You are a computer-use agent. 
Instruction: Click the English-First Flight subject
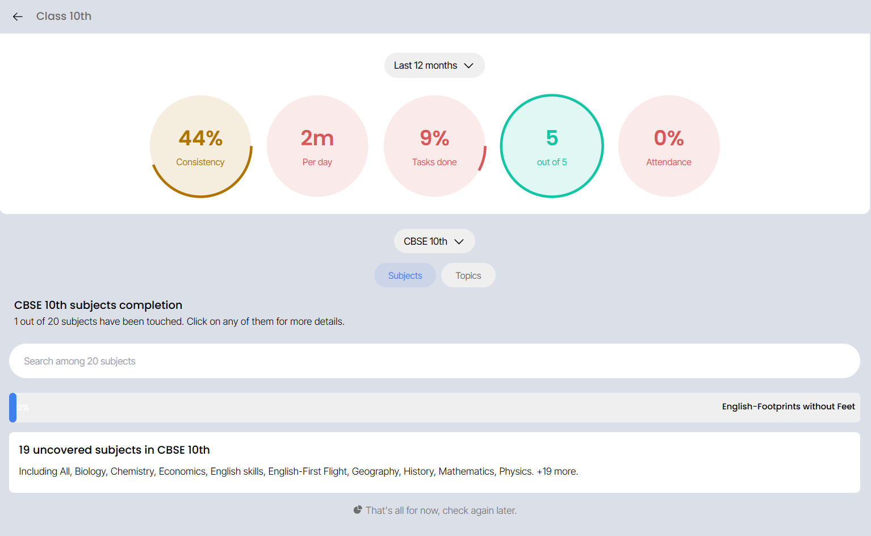click(x=307, y=471)
